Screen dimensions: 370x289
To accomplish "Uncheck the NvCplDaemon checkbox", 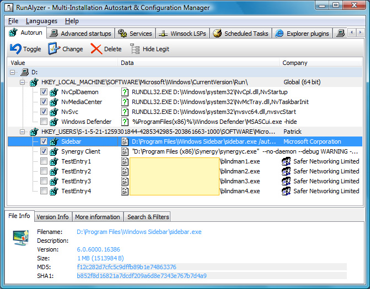I will [44, 92].
